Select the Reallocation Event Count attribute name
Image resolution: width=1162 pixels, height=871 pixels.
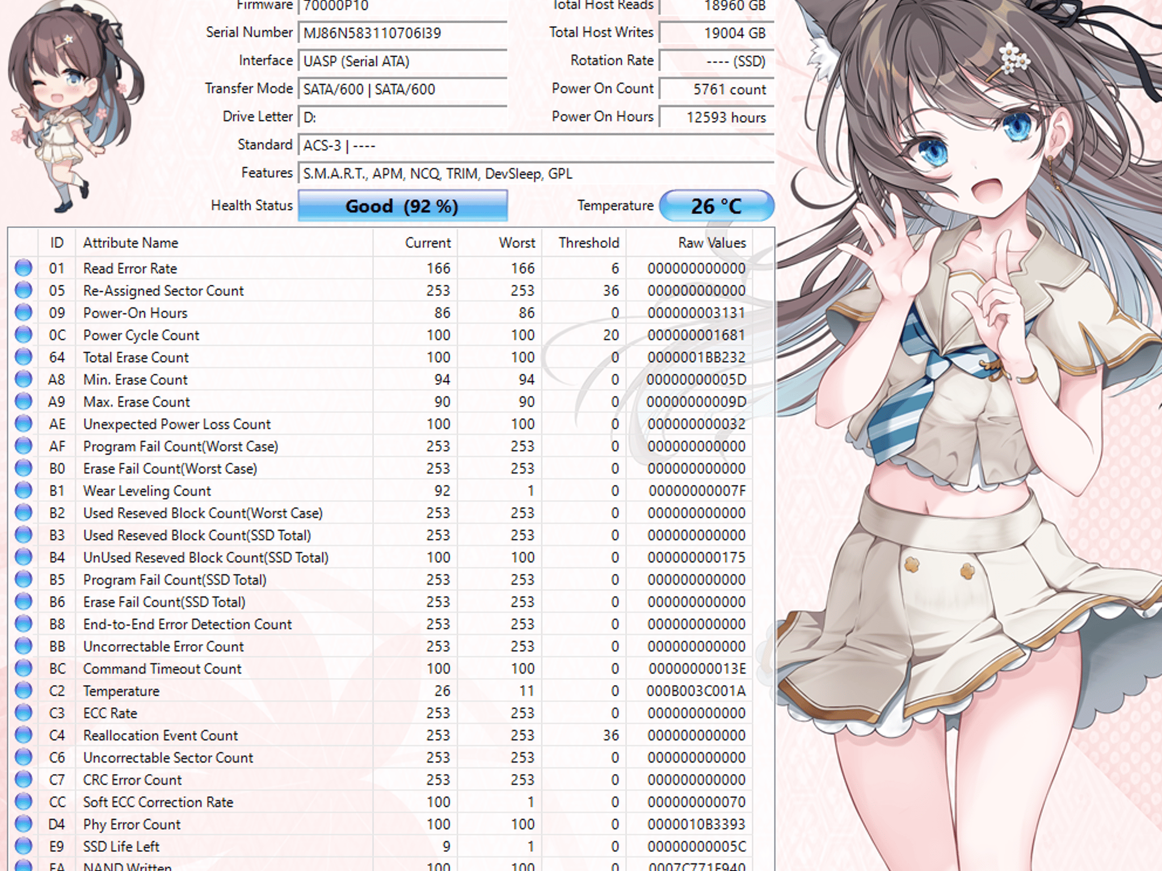click(x=161, y=735)
